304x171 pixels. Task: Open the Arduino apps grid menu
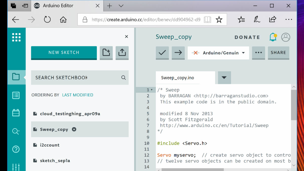(x=16, y=37)
